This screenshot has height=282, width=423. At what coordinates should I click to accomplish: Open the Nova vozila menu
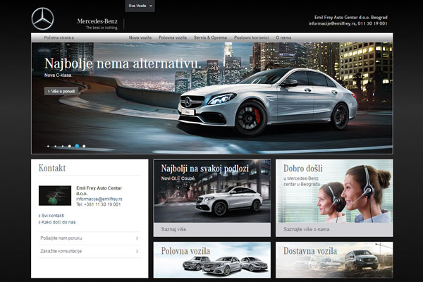click(140, 37)
